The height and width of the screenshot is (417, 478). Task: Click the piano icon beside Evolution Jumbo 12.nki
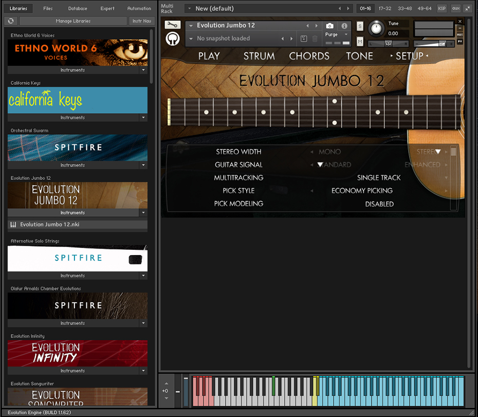(13, 225)
